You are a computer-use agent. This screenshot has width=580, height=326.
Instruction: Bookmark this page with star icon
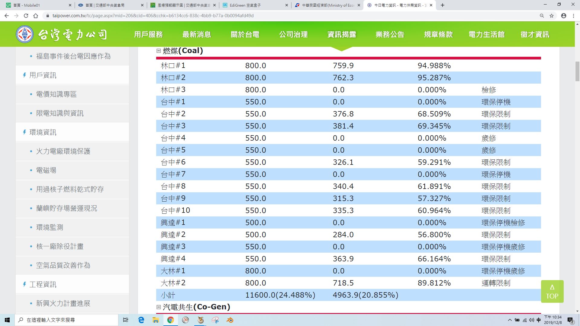[552, 16]
